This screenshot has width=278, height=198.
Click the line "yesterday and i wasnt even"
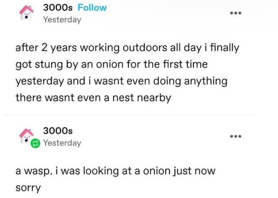coord(121,81)
